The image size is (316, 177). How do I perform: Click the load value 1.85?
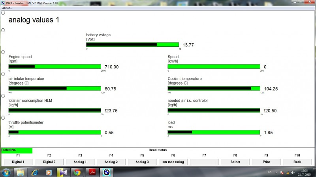pos(268,133)
